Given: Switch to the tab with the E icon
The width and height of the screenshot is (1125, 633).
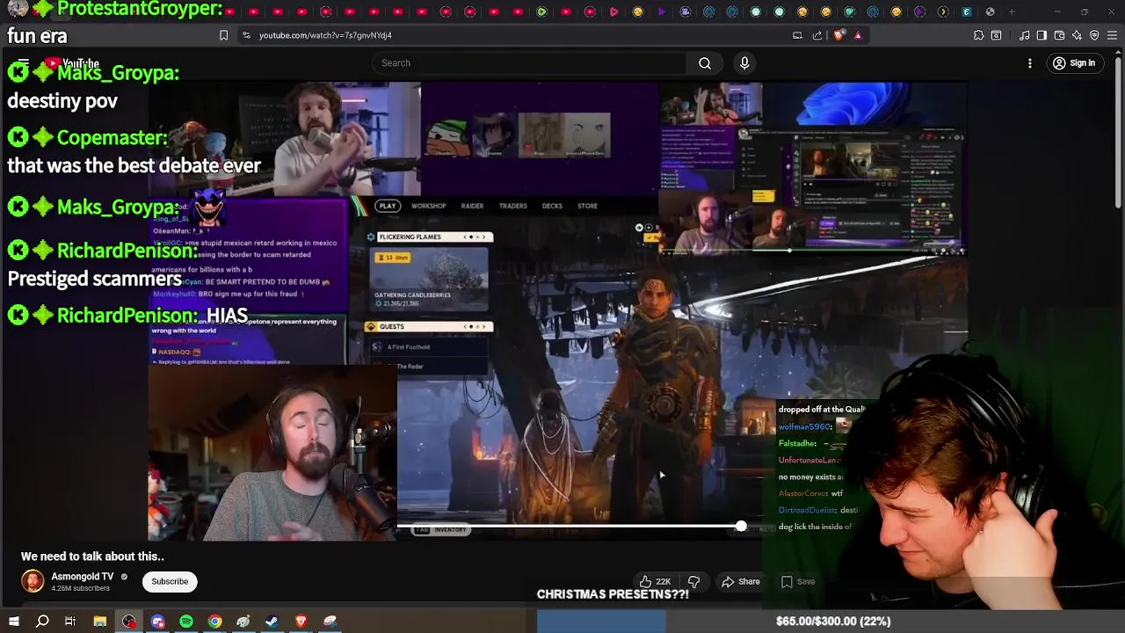Looking at the screenshot, I should pos(967,11).
